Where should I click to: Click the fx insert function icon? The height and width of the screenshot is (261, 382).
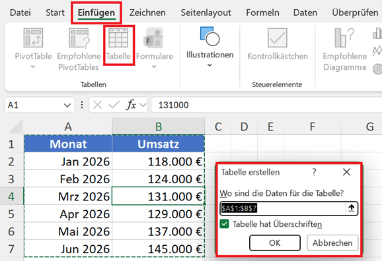point(131,105)
